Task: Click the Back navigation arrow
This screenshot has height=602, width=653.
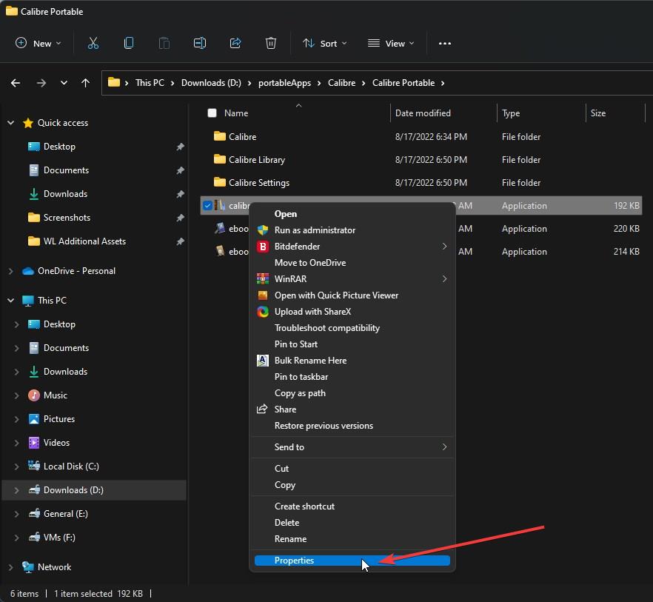Action: [x=16, y=83]
